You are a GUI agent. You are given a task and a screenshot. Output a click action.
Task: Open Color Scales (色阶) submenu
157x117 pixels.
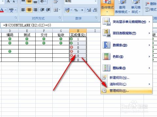pos(127,57)
